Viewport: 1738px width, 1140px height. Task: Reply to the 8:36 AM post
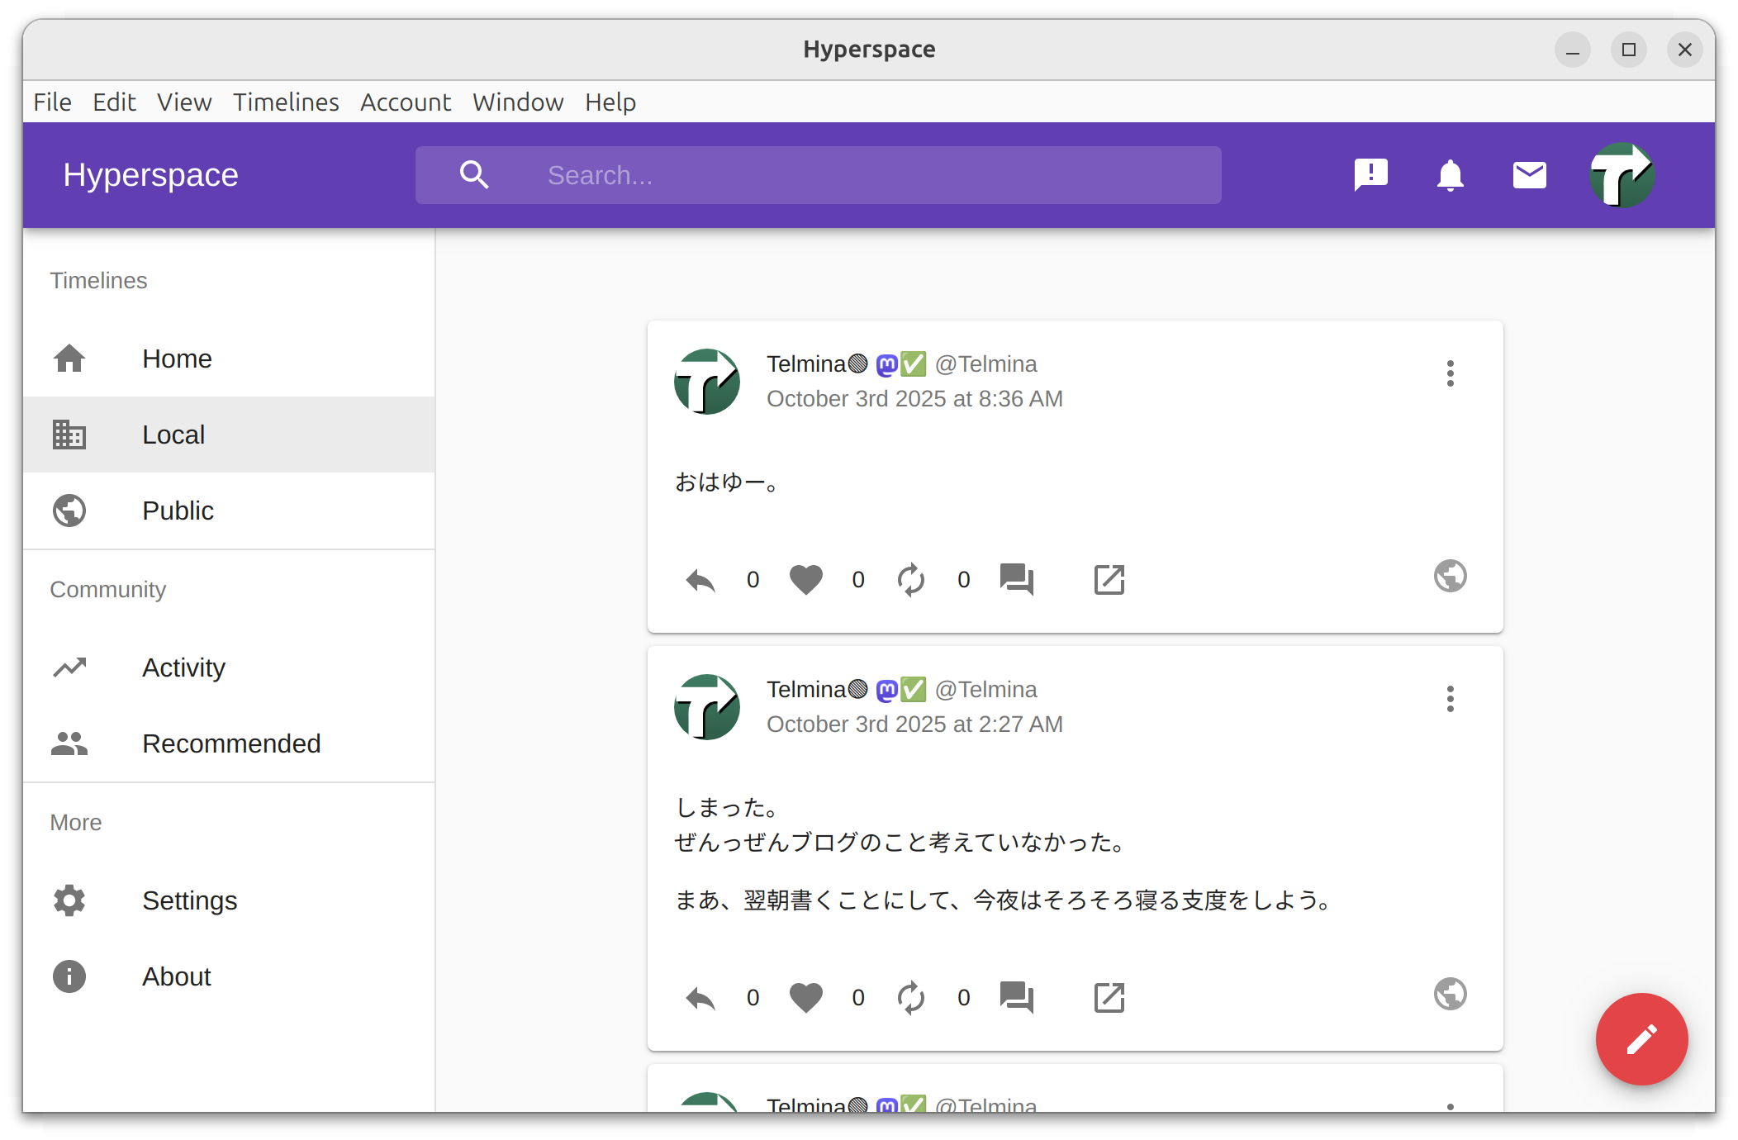pyautogui.click(x=700, y=580)
